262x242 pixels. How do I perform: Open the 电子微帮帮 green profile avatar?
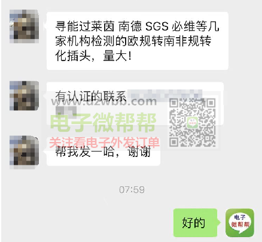(240, 223)
